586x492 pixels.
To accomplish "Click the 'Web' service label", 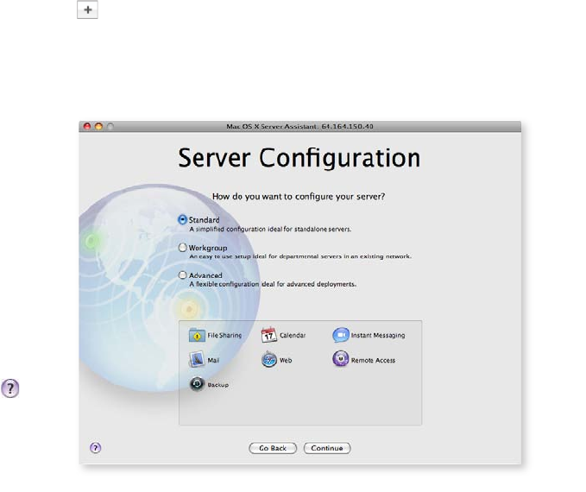I will coord(286,361).
